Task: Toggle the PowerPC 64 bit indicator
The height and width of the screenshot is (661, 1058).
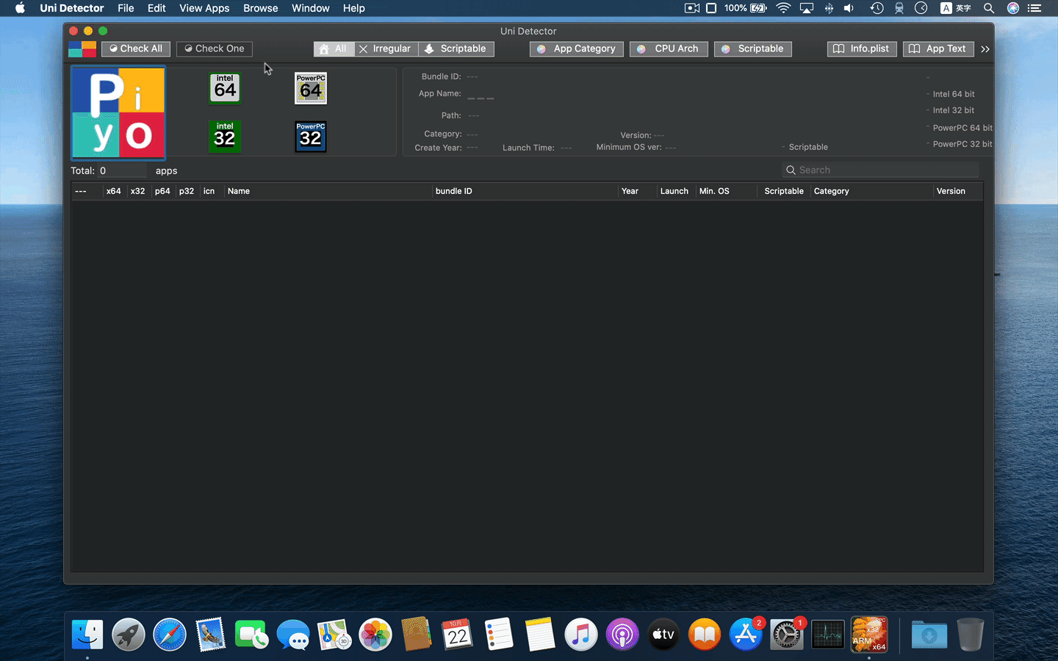Action: (959, 128)
